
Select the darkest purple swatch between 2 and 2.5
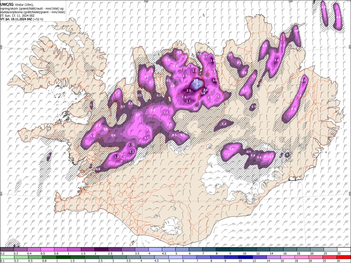[101, 250]
